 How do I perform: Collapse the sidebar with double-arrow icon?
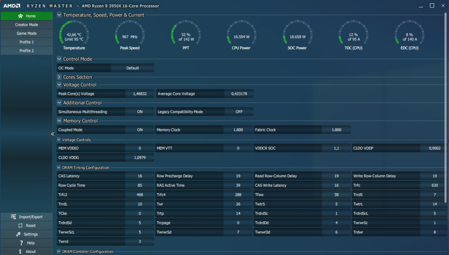(52, 134)
